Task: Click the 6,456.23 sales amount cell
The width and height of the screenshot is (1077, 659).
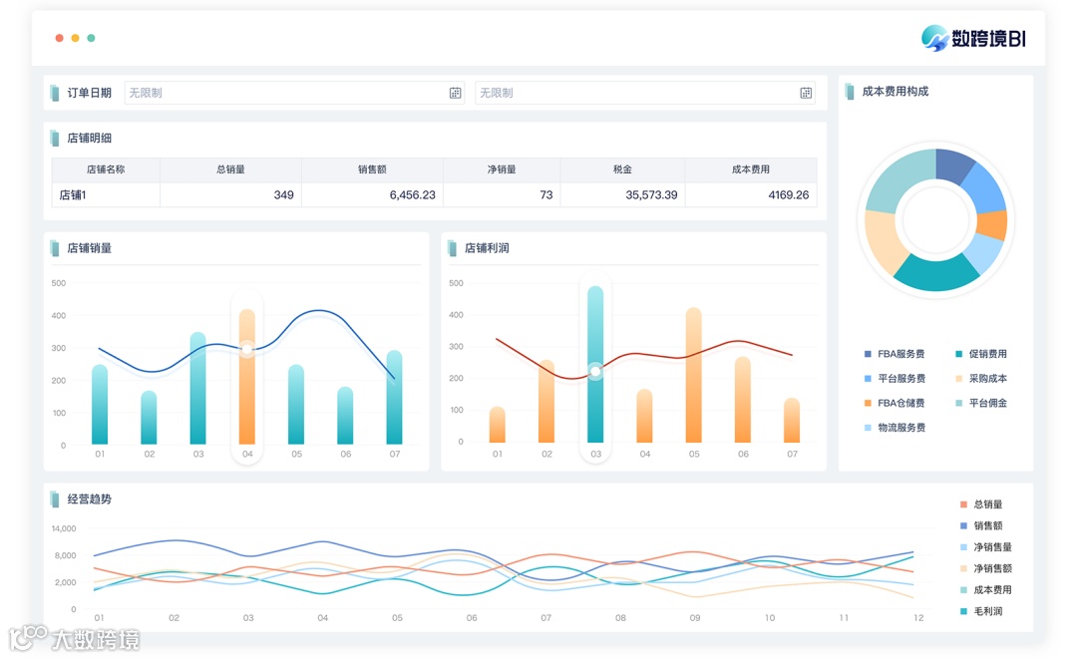Action: click(372, 195)
